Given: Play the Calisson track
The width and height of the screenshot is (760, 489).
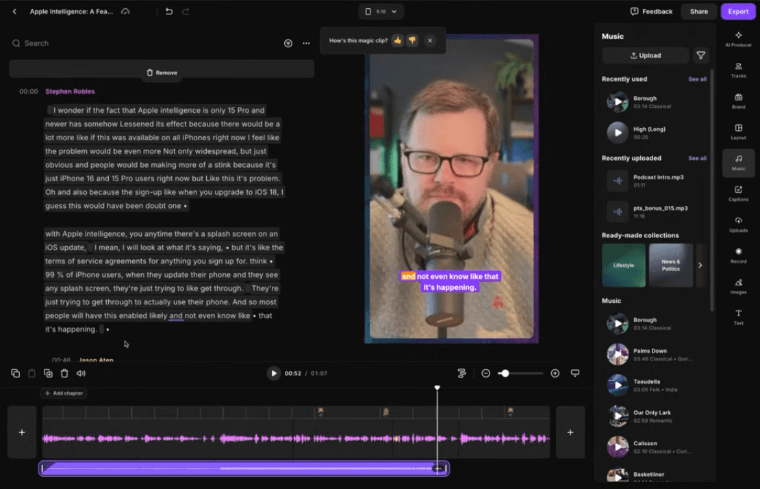Looking at the screenshot, I should click(x=618, y=447).
